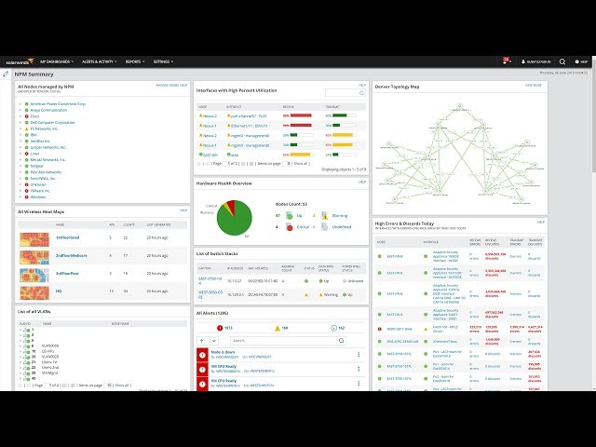This screenshot has width=596, height=447.
Task: Click green transmit bar in first utilization row
Action: pos(339,115)
